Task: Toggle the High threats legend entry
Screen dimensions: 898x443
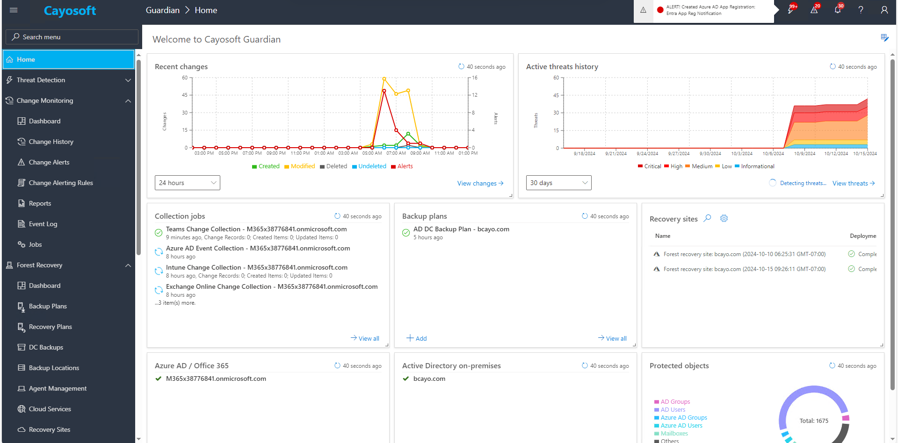Action: [x=673, y=166]
